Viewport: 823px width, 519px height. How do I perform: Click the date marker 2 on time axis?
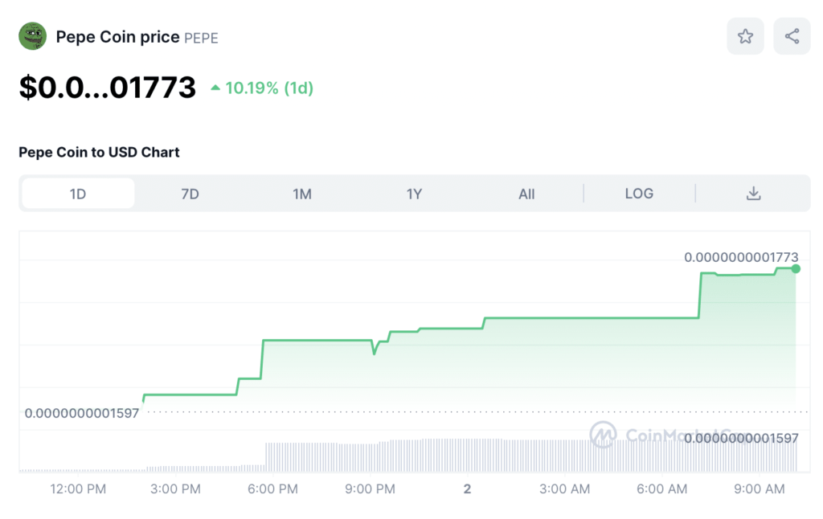[x=467, y=488]
